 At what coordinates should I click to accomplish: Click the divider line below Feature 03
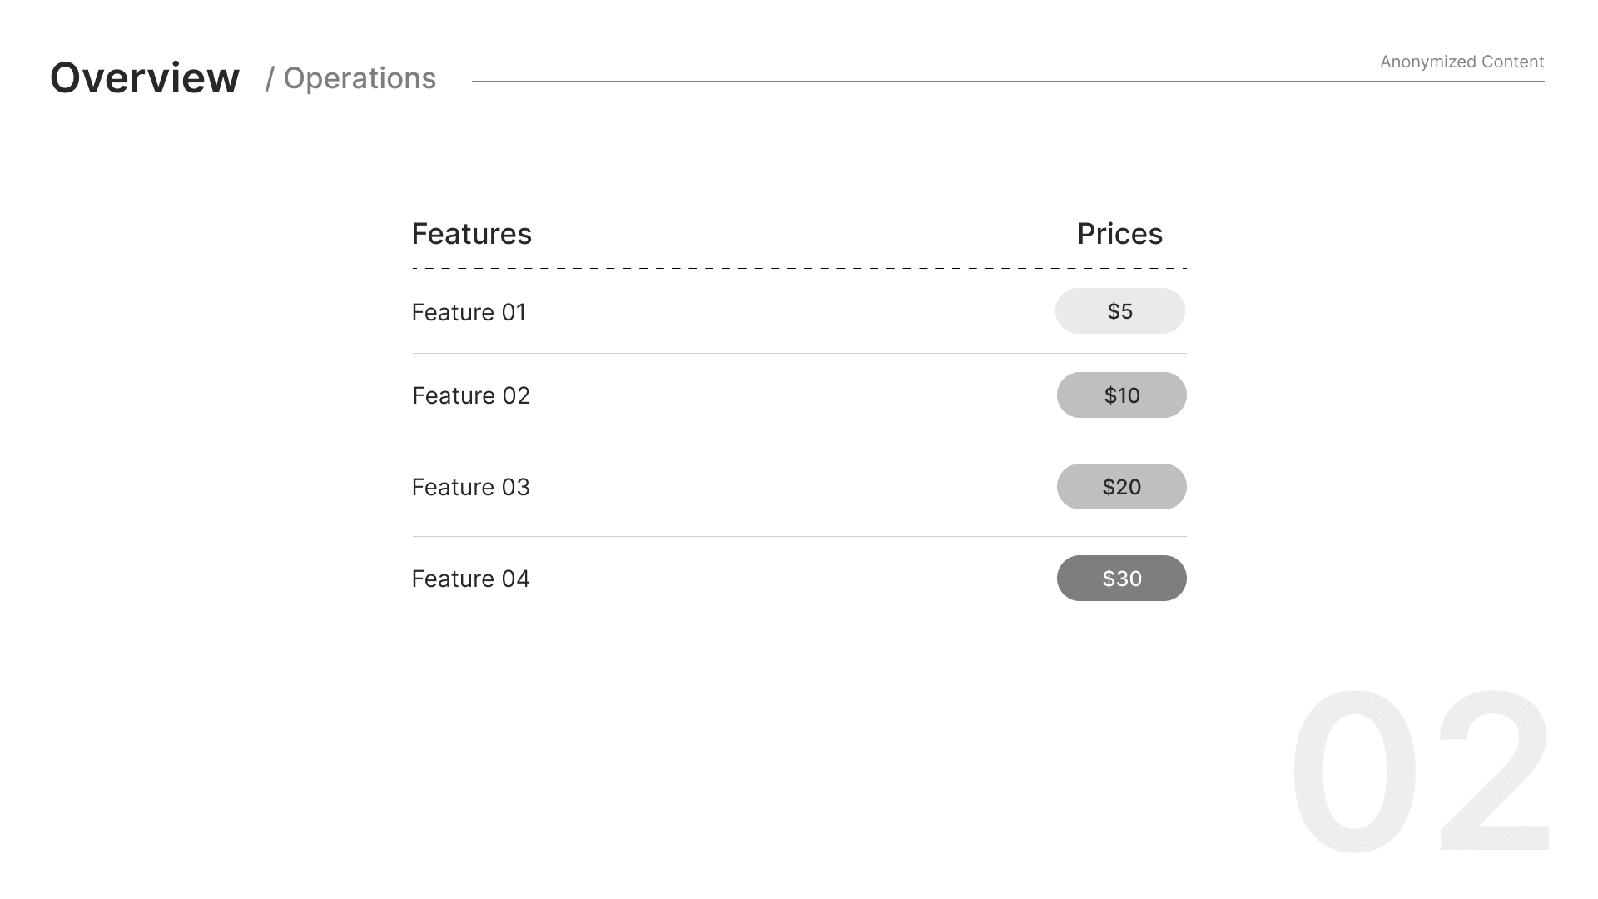point(799,536)
